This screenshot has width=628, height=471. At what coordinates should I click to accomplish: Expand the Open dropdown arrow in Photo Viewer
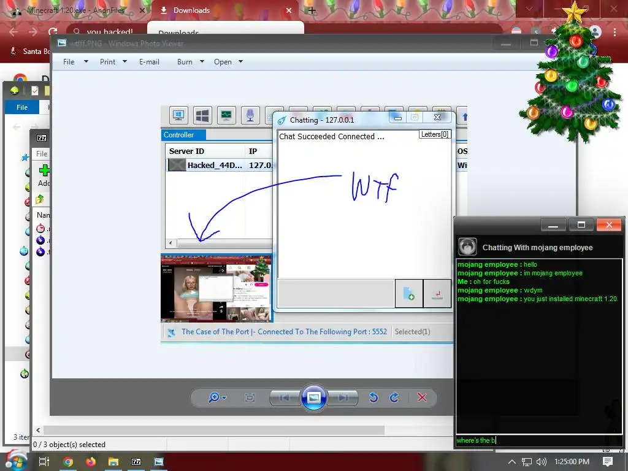240,61
